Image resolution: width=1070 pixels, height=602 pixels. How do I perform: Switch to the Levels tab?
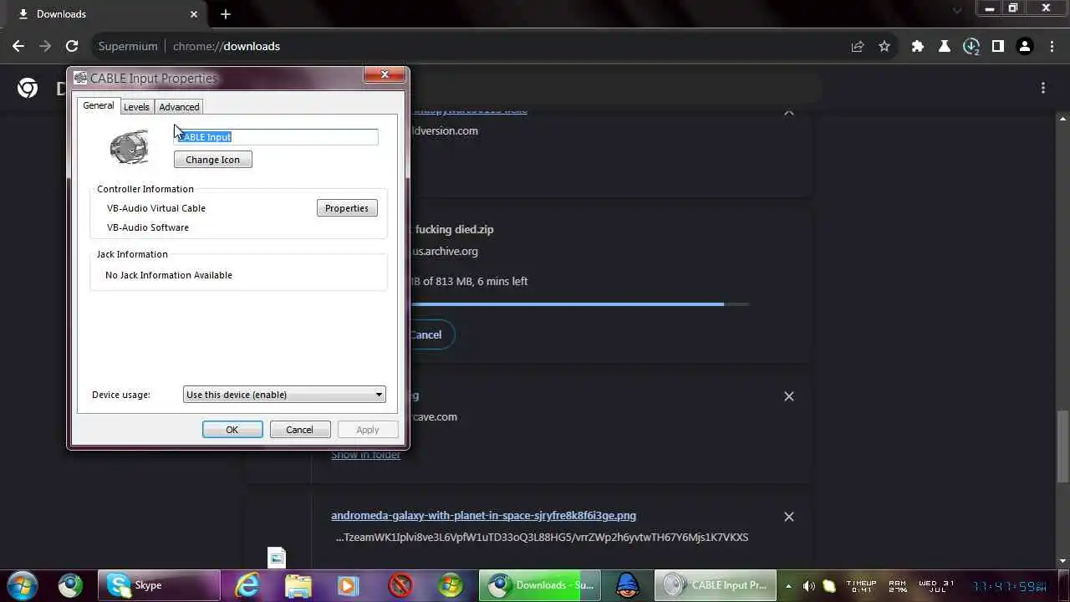coord(136,107)
